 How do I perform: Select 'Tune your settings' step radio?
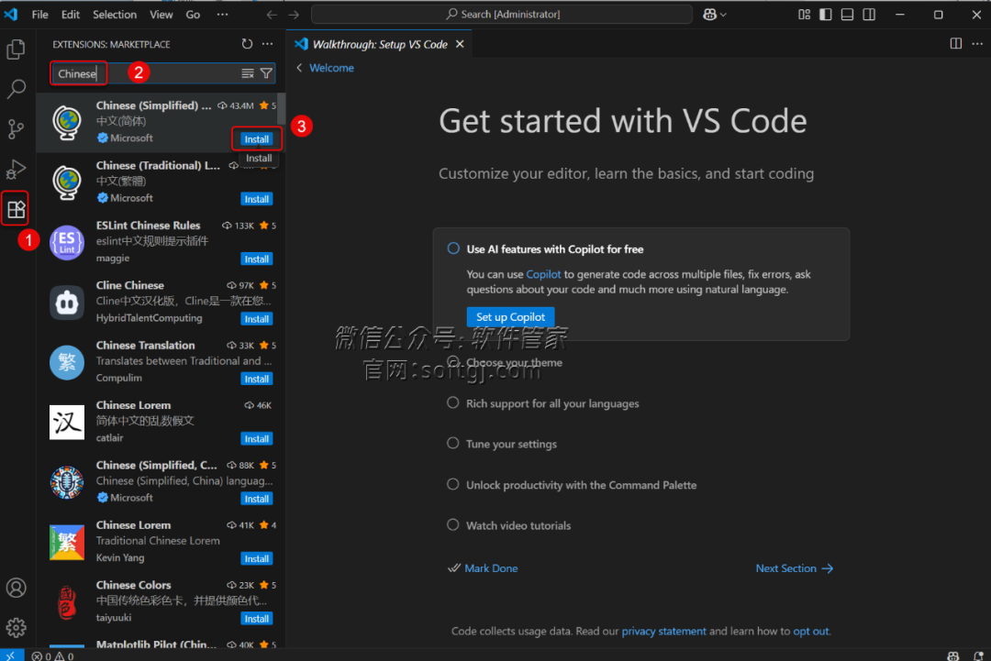point(452,444)
